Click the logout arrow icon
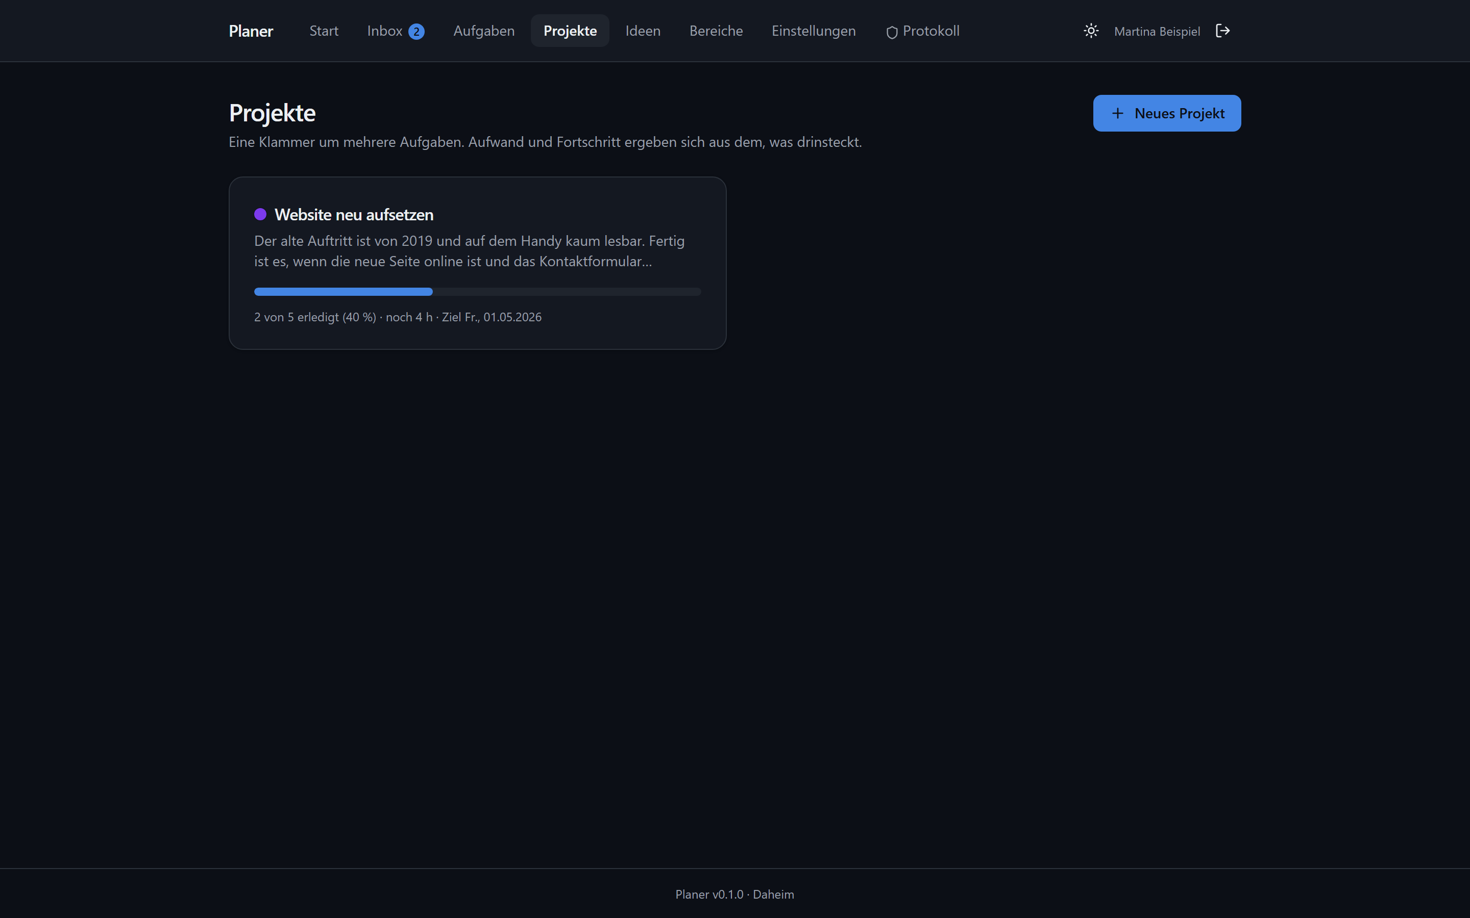Screen dimensions: 1470x918 pyautogui.click(x=1222, y=31)
